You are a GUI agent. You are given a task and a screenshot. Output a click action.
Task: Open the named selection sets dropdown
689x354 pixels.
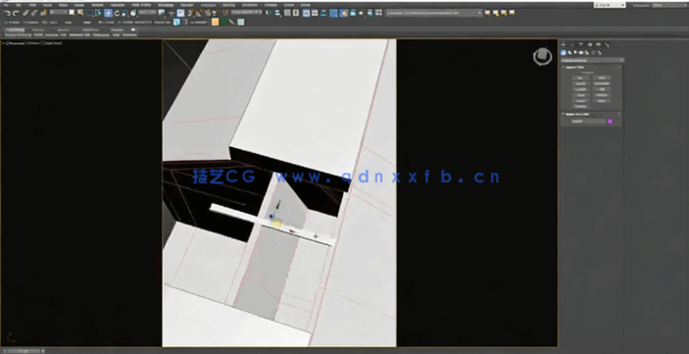point(246,13)
